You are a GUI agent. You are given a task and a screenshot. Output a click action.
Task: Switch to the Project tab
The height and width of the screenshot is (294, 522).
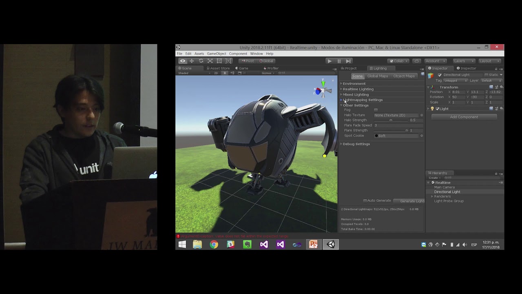click(x=349, y=68)
